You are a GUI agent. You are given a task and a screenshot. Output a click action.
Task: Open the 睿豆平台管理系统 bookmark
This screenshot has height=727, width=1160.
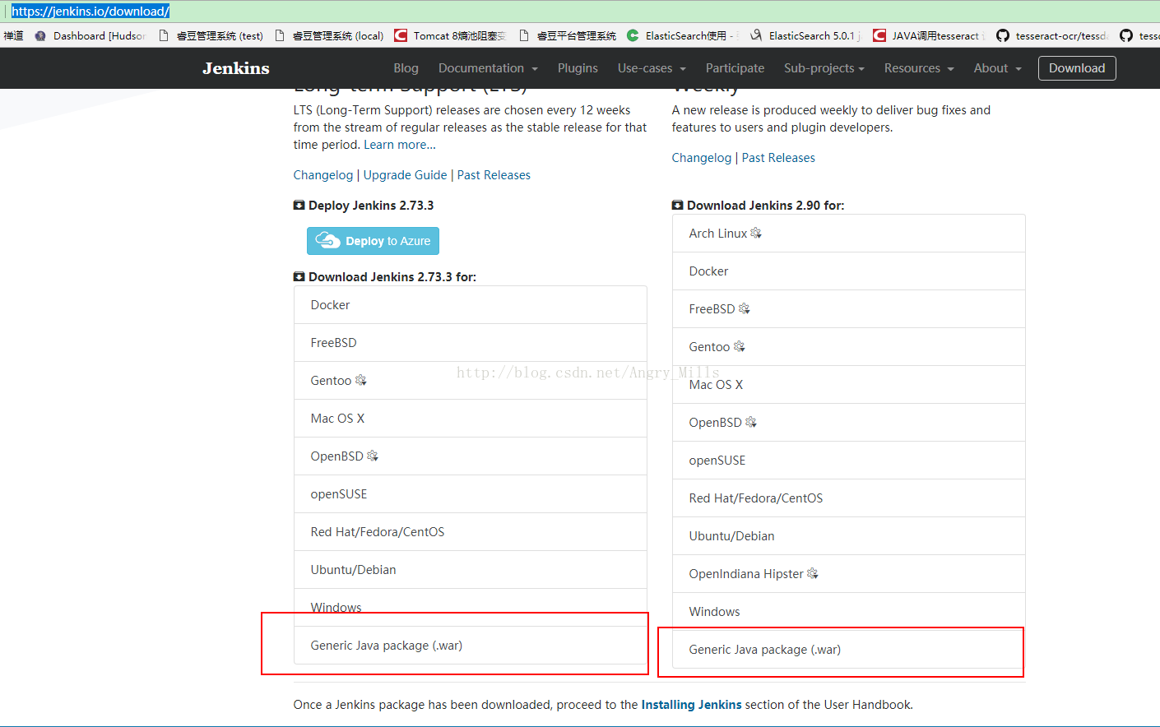point(568,35)
